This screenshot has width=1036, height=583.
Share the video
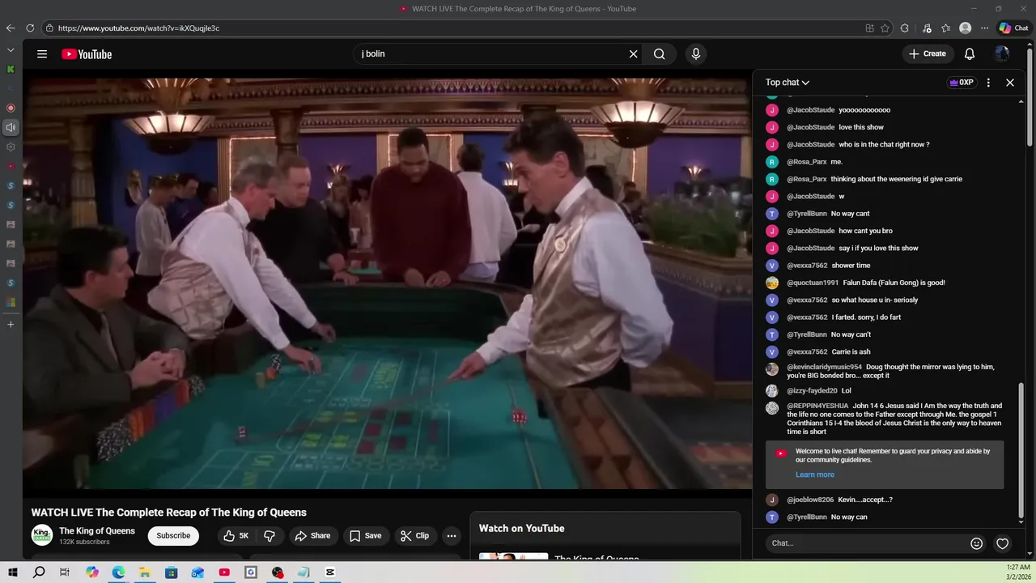point(312,536)
